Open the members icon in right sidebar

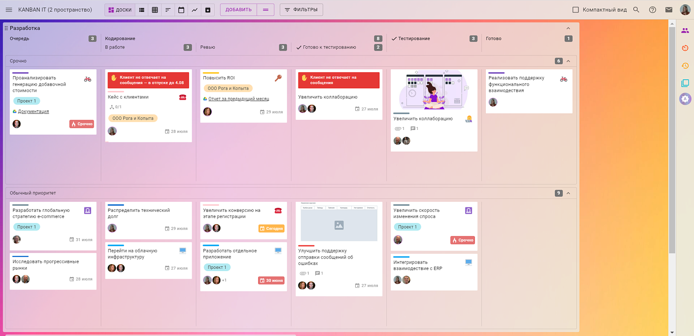(x=685, y=30)
